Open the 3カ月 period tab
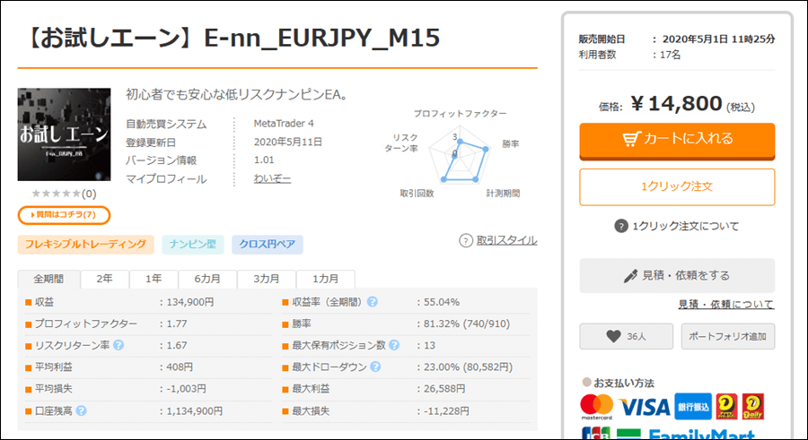This screenshot has width=808, height=440. tap(267, 279)
